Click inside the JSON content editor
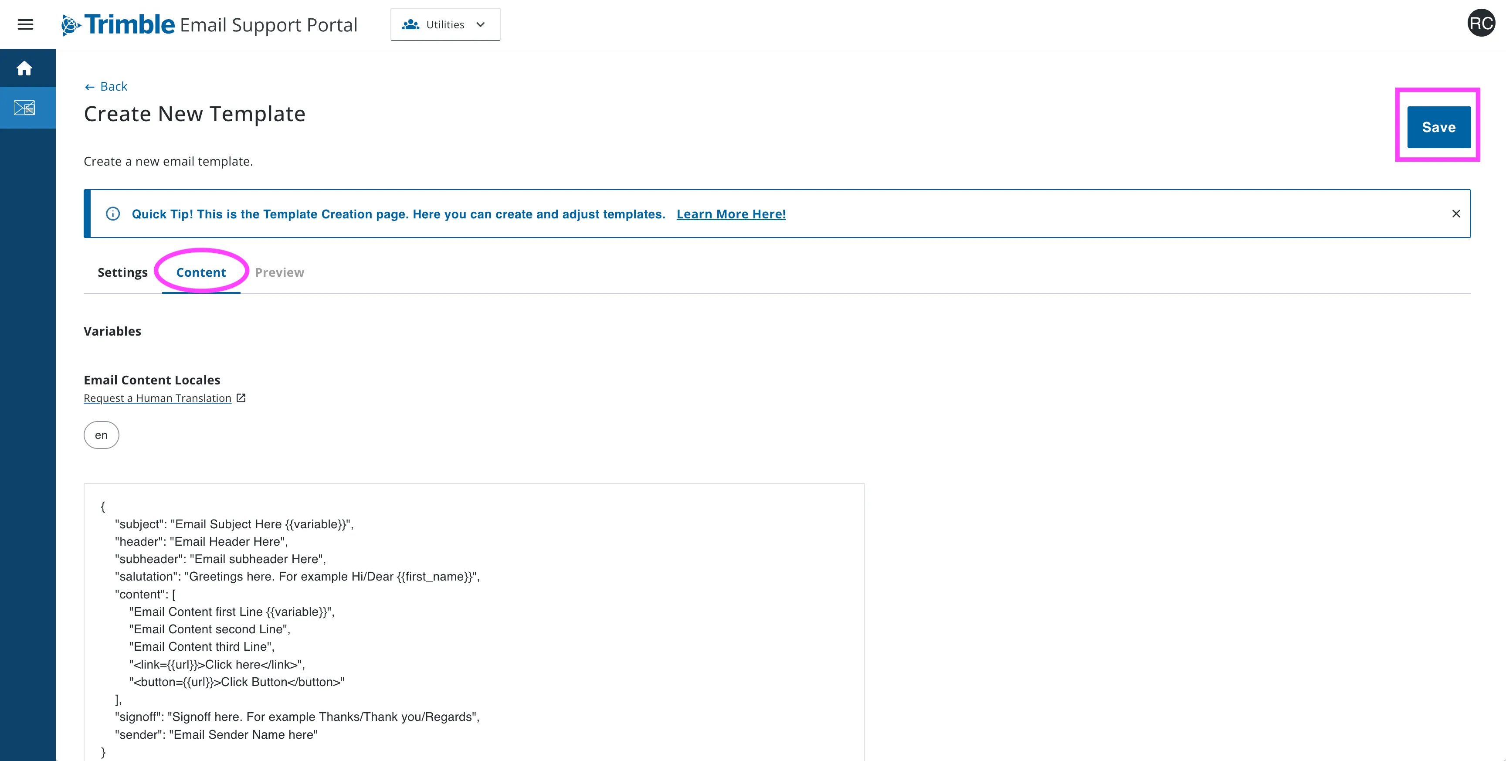 pos(474,622)
